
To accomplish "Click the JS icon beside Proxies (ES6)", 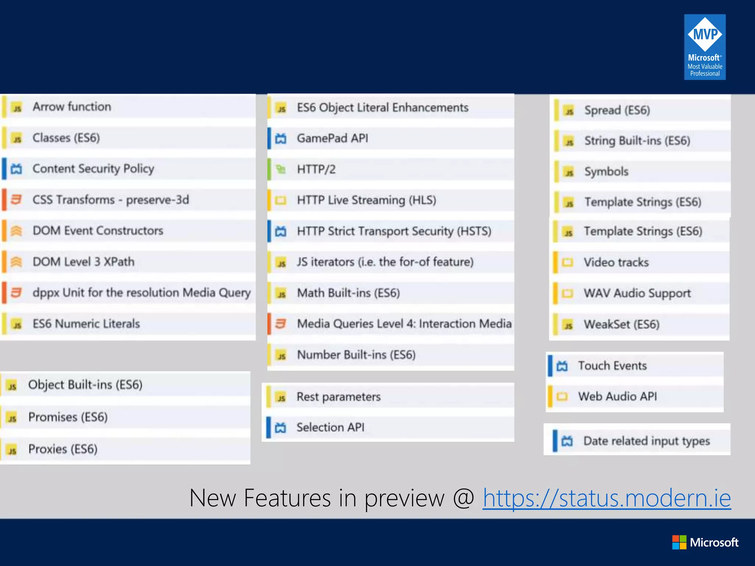I will (x=12, y=450).
